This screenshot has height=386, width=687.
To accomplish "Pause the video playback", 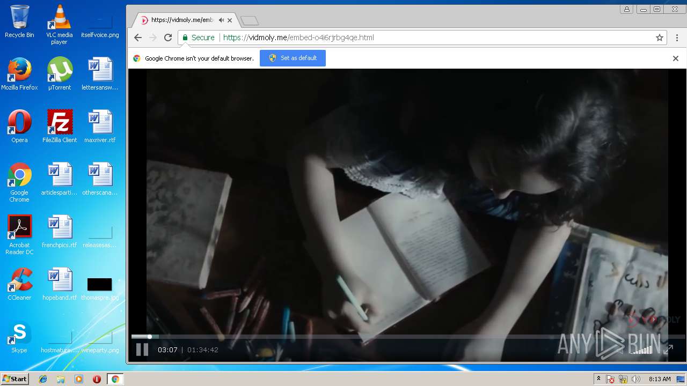I will coord(142,350).
